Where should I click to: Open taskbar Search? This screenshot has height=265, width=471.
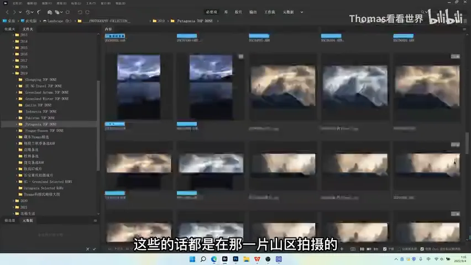point(203,259)
